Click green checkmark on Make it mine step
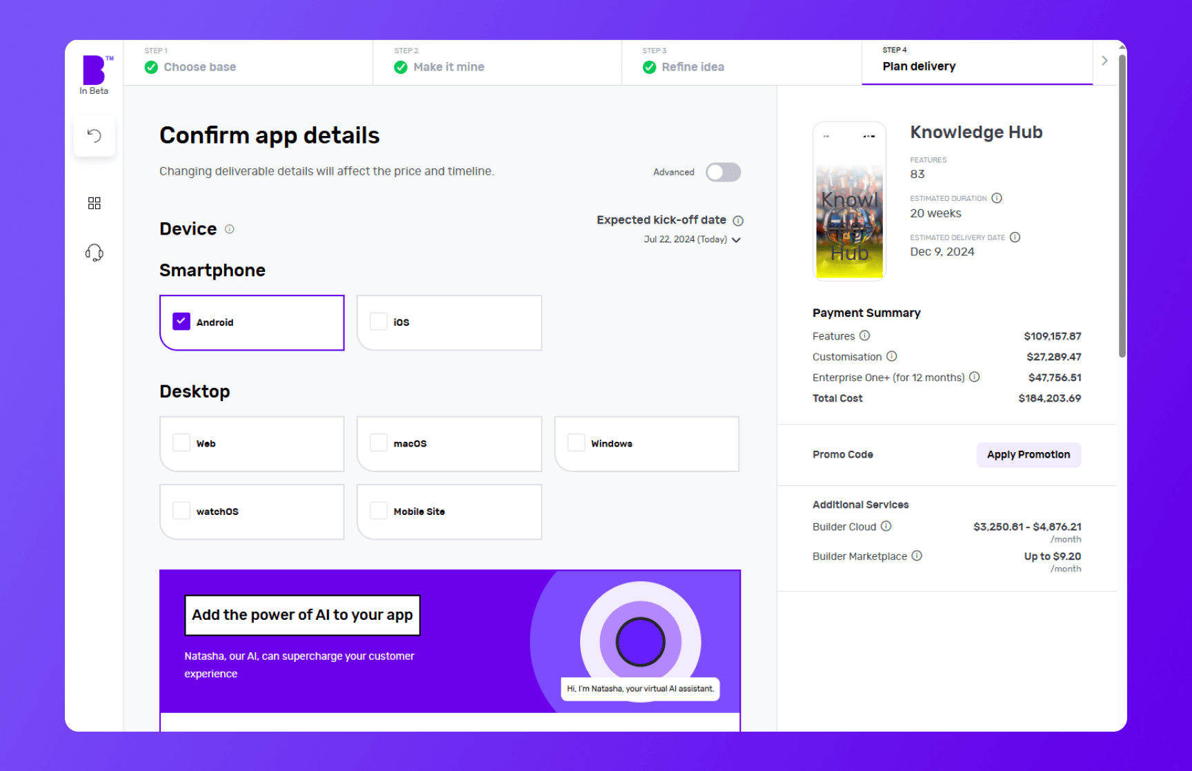Viewport: 1192px width, 771px height. click(401, 67)
